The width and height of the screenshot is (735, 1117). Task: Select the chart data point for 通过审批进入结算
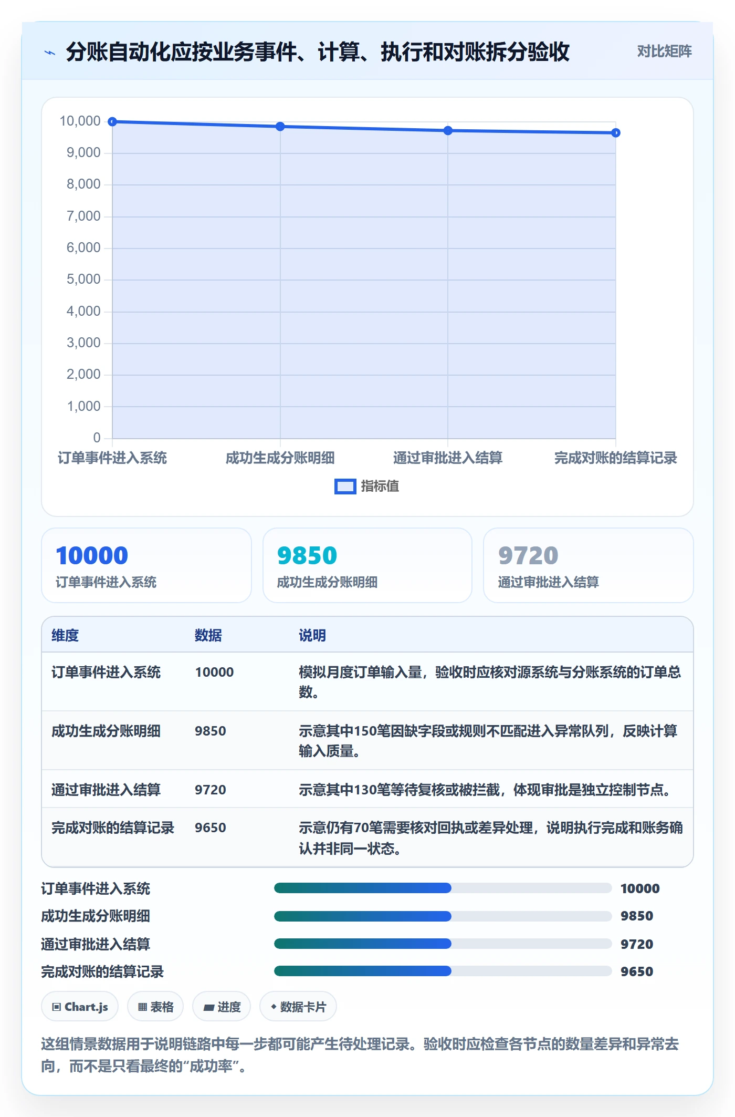[x=448, y=131]
